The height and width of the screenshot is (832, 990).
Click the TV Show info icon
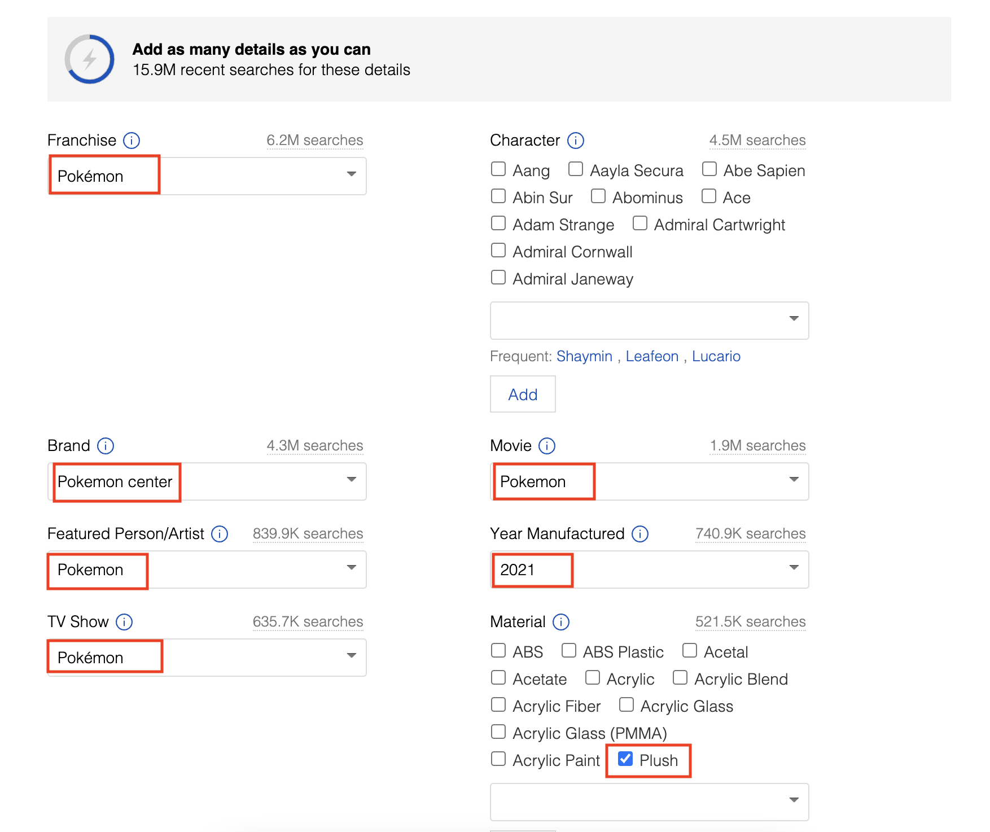click(x=124, y=622)
